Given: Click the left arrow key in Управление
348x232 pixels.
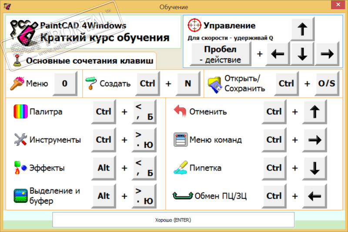Looking at the screenshot, I should click(278, 54).
